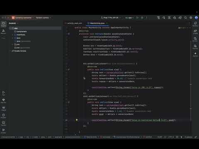This screenshot has height=149, width=199.
Task: Show more tool windows via three-dots icon
Action: [3, 38]
